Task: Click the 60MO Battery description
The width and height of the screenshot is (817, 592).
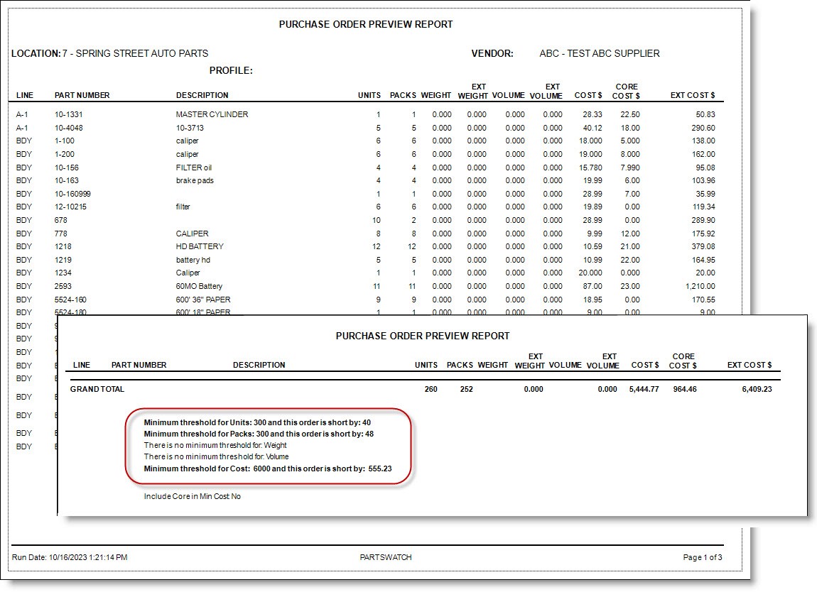Action: point(199,286)
